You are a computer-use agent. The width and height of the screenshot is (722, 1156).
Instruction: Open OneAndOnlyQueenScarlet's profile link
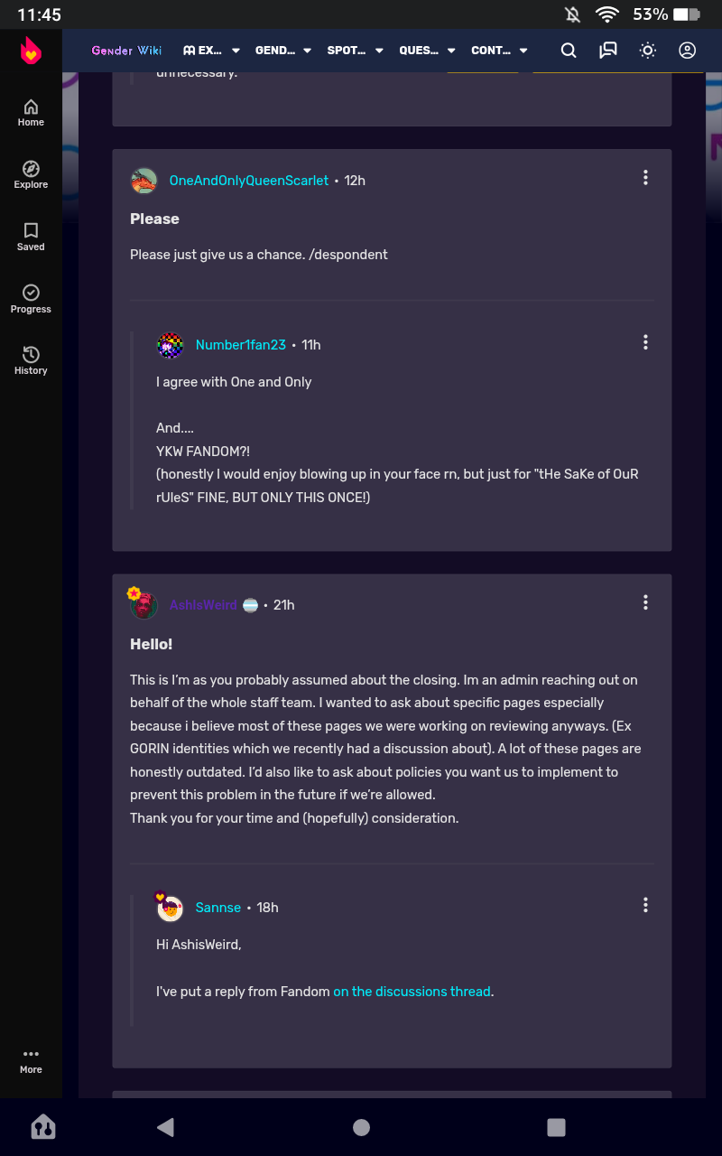pos(249,181)
